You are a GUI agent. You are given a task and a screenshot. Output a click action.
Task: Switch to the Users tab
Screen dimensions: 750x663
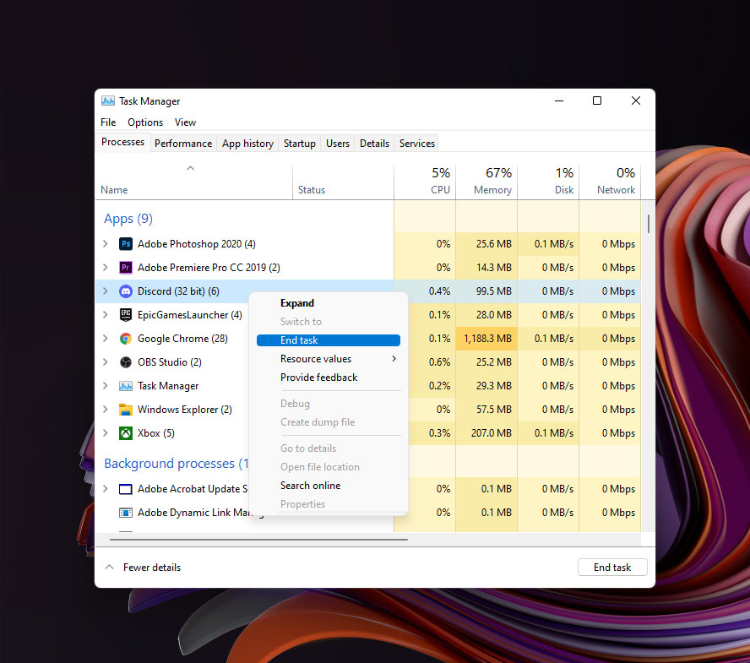(x=338, y=144)
